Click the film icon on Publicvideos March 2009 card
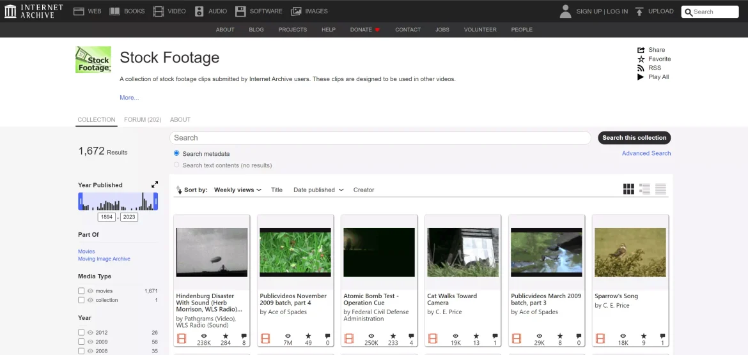The width and height of the screenshot is (748, 355). click(x=517, y=339)
